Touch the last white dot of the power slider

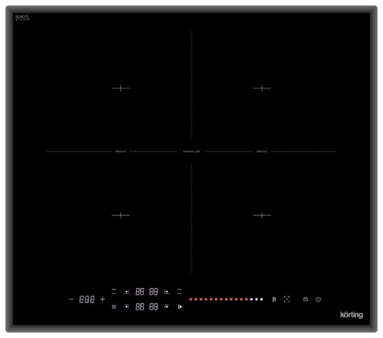tap(262, 299)
